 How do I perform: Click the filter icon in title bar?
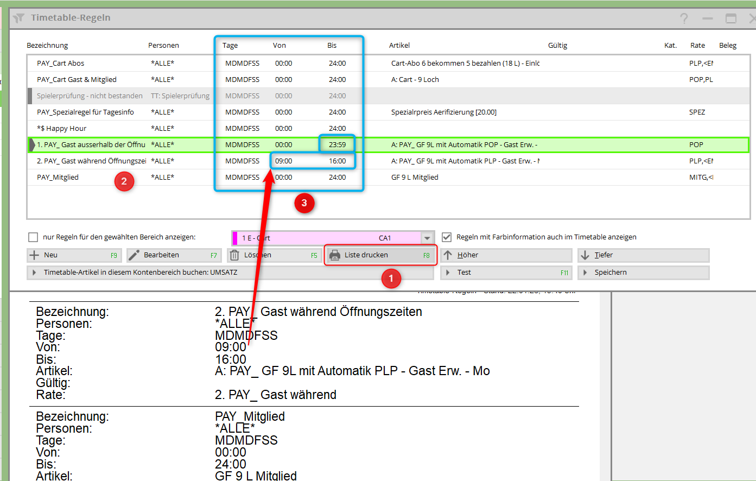[x=19, y=18]
